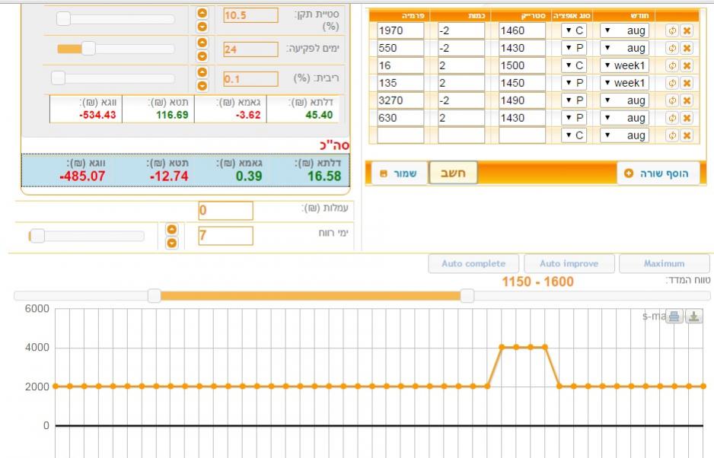Open month dropdown on the empty bottom row
714x458 pixels.
[624, 135]
